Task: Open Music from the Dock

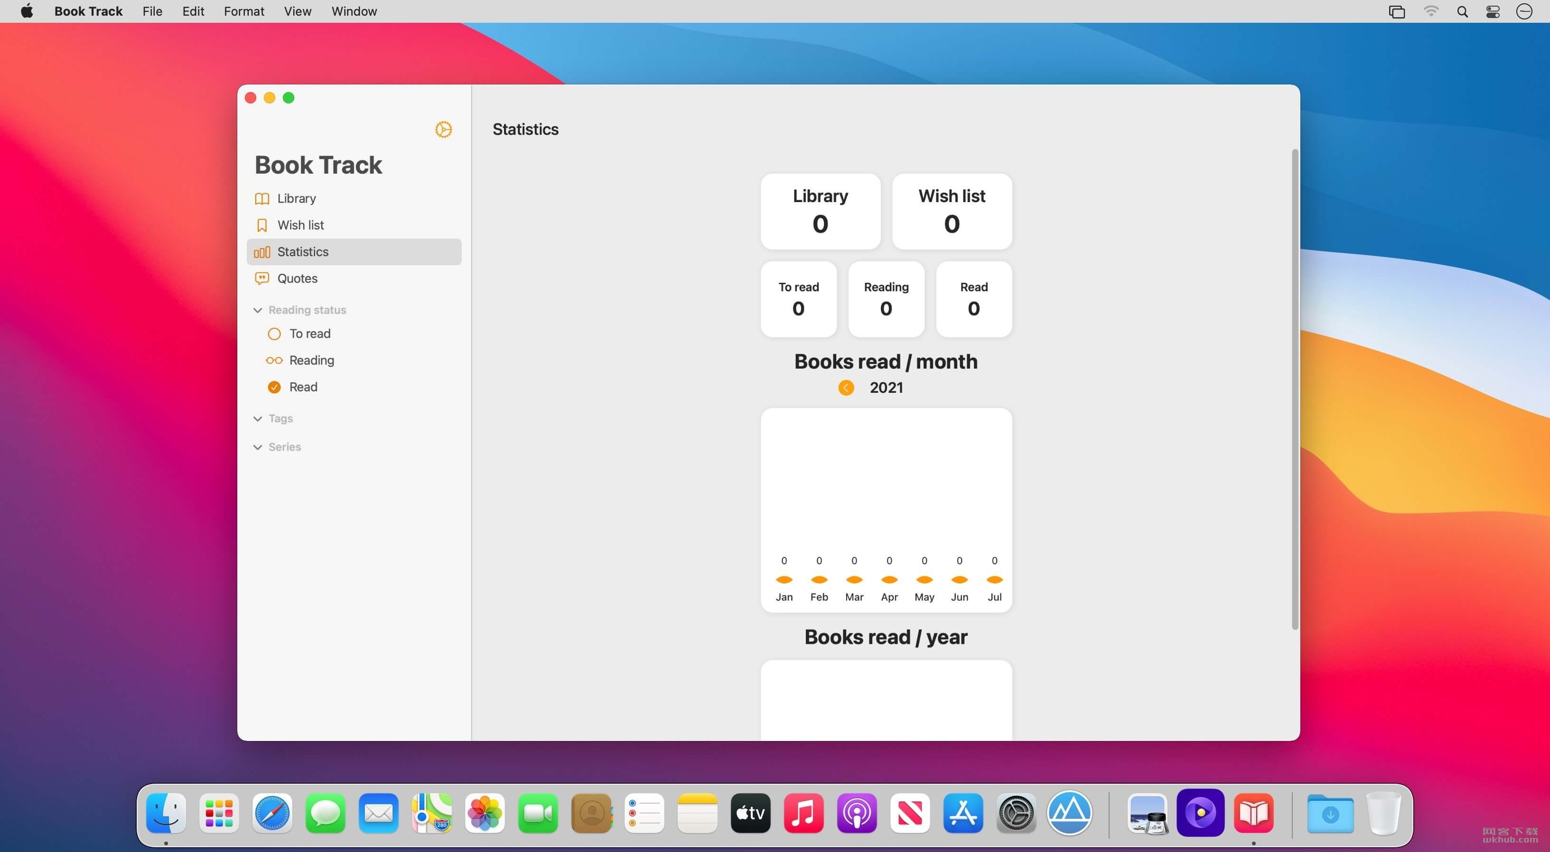Action: [804, 813]
